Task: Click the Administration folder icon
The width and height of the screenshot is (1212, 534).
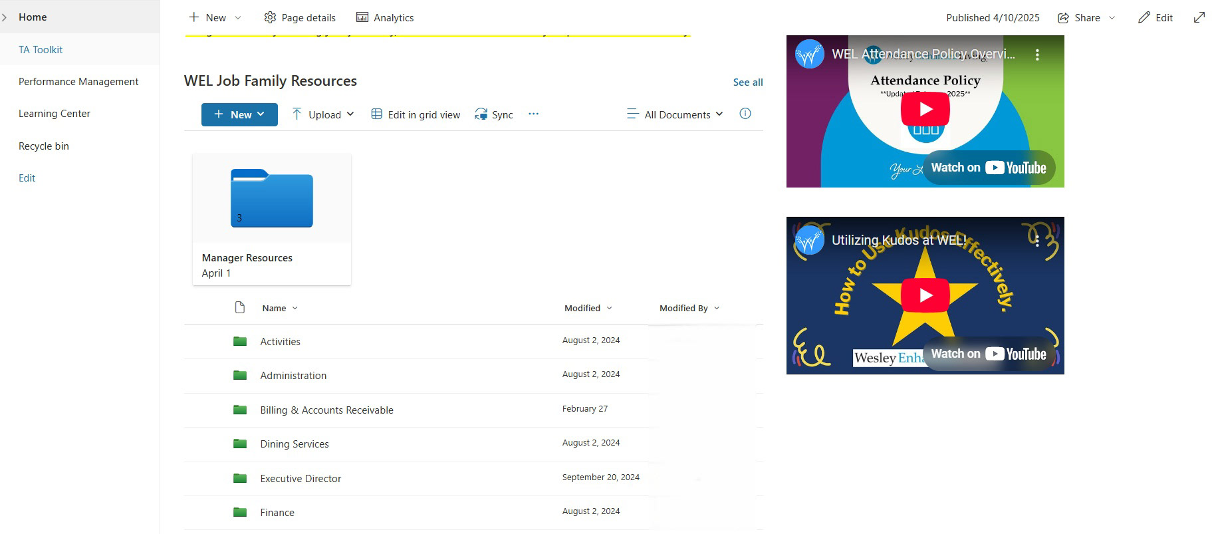Action: pos(240,375)
